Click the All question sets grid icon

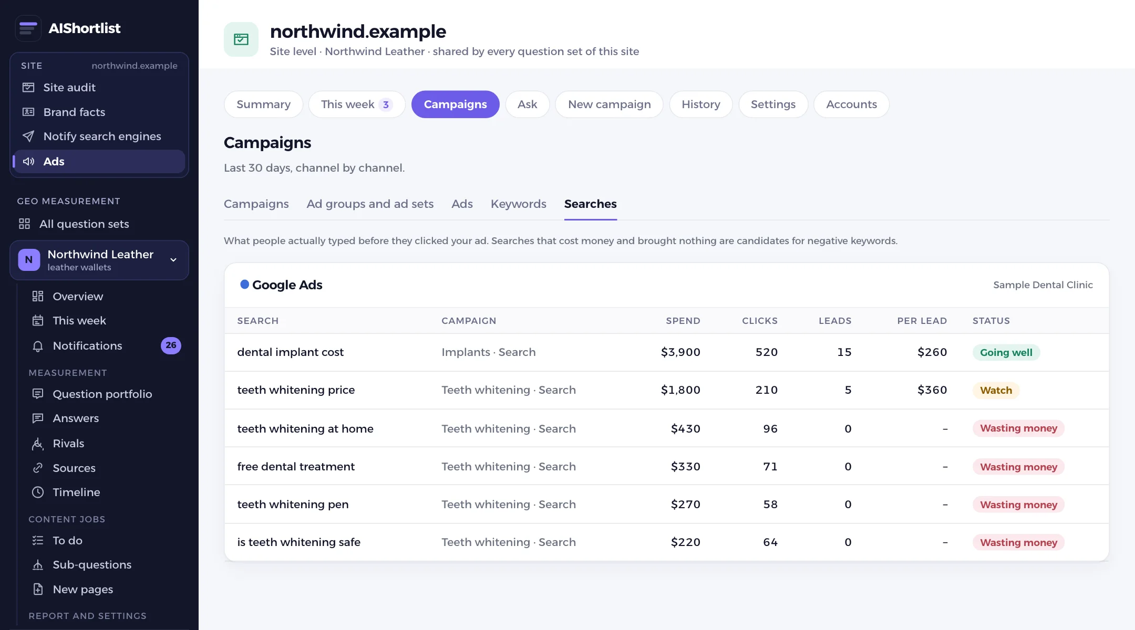coord(24,224)
